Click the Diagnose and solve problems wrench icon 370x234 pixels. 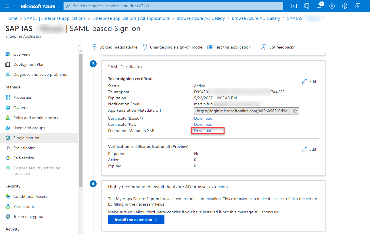click(8, 74)
